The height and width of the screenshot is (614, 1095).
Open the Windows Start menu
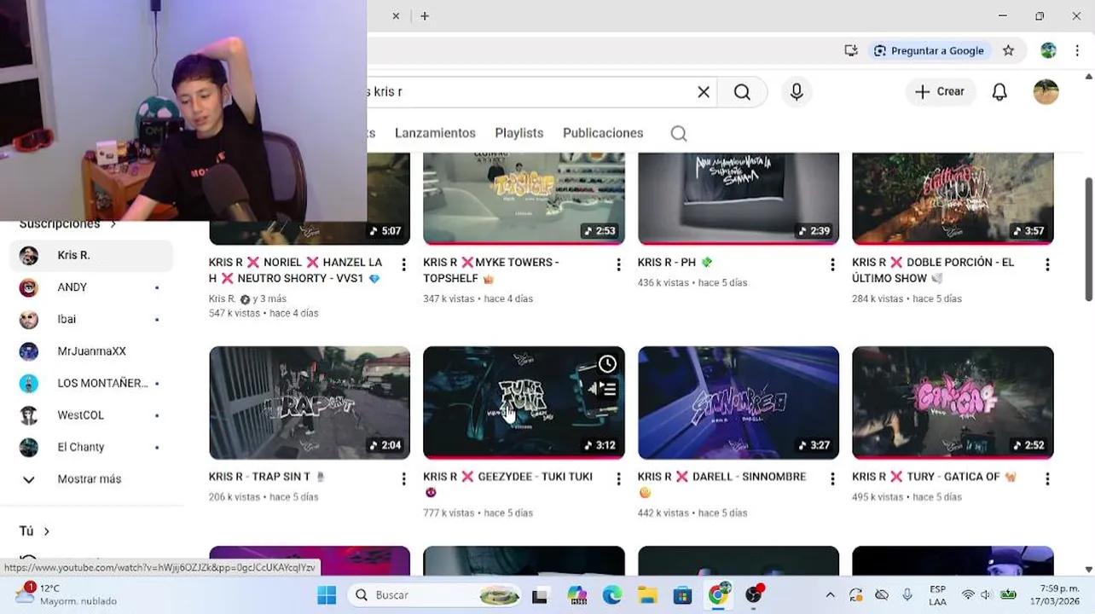(327, 595)
